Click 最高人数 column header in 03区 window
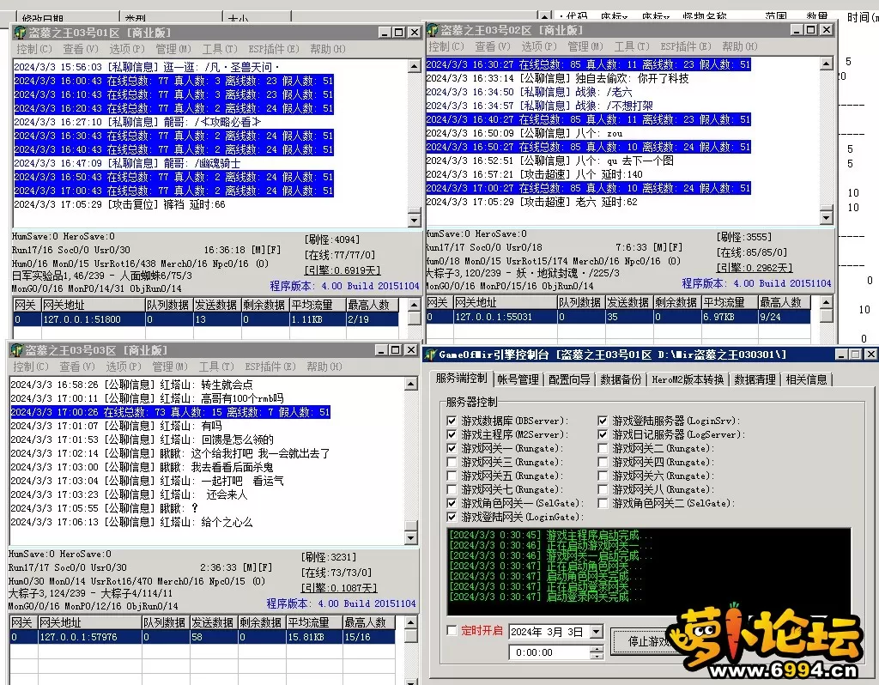The image size is (879, 685). pyautogui.click(x=369, y=622)
